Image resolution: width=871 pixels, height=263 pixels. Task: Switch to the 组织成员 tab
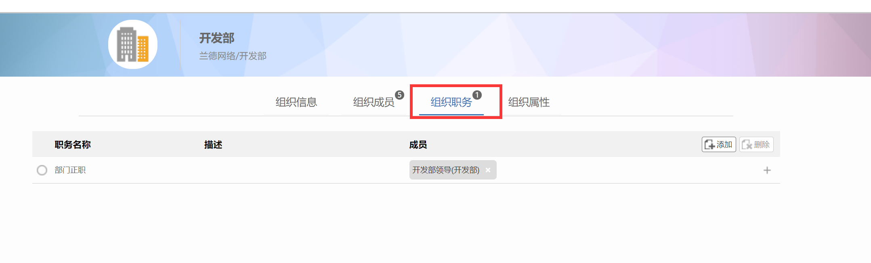[x=374, y=102]
